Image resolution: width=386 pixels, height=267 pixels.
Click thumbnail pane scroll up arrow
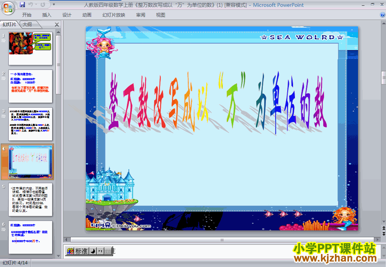coord(58,32)
